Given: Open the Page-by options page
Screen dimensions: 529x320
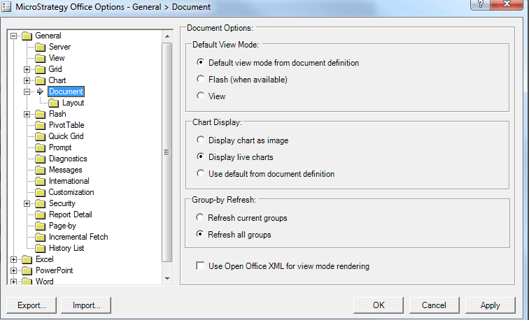Looking at the screenshot, I should [62, 226].
